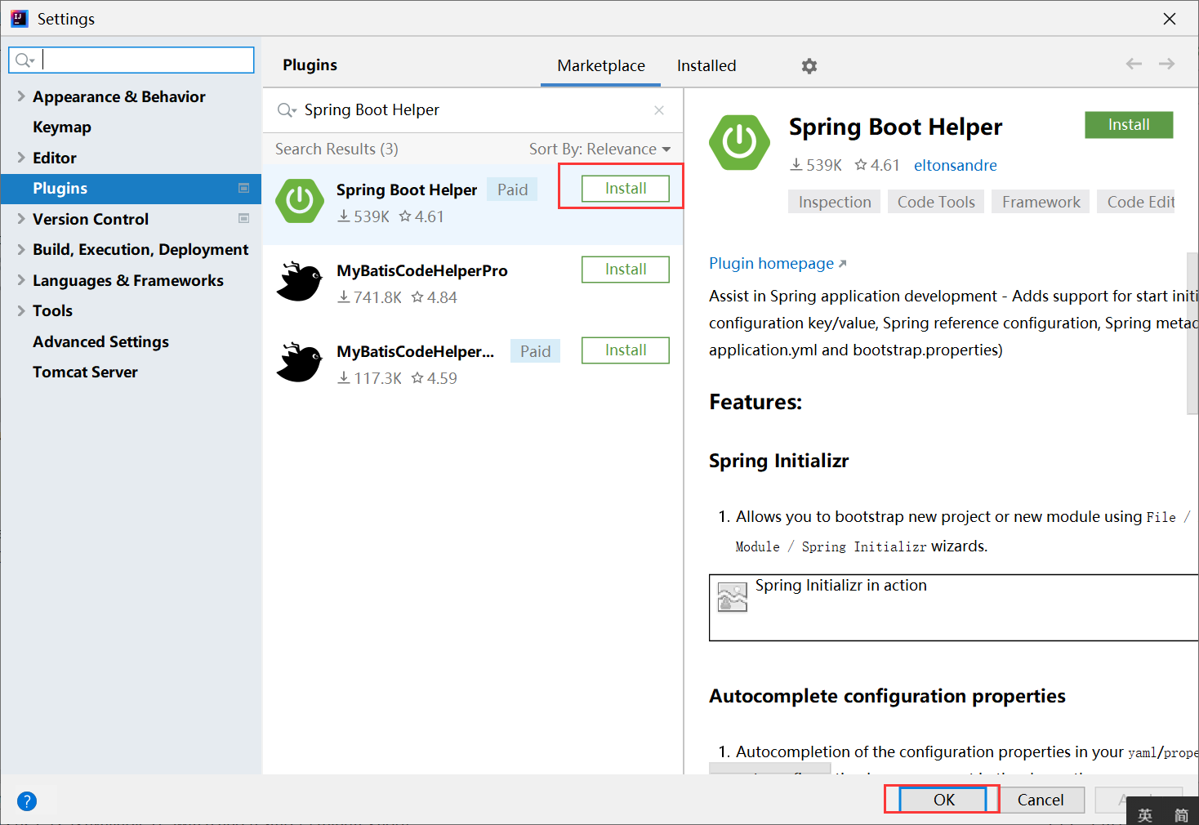The image size is (1199, 825).
Task: Close the Settings window
Action: click(1170, 19)
